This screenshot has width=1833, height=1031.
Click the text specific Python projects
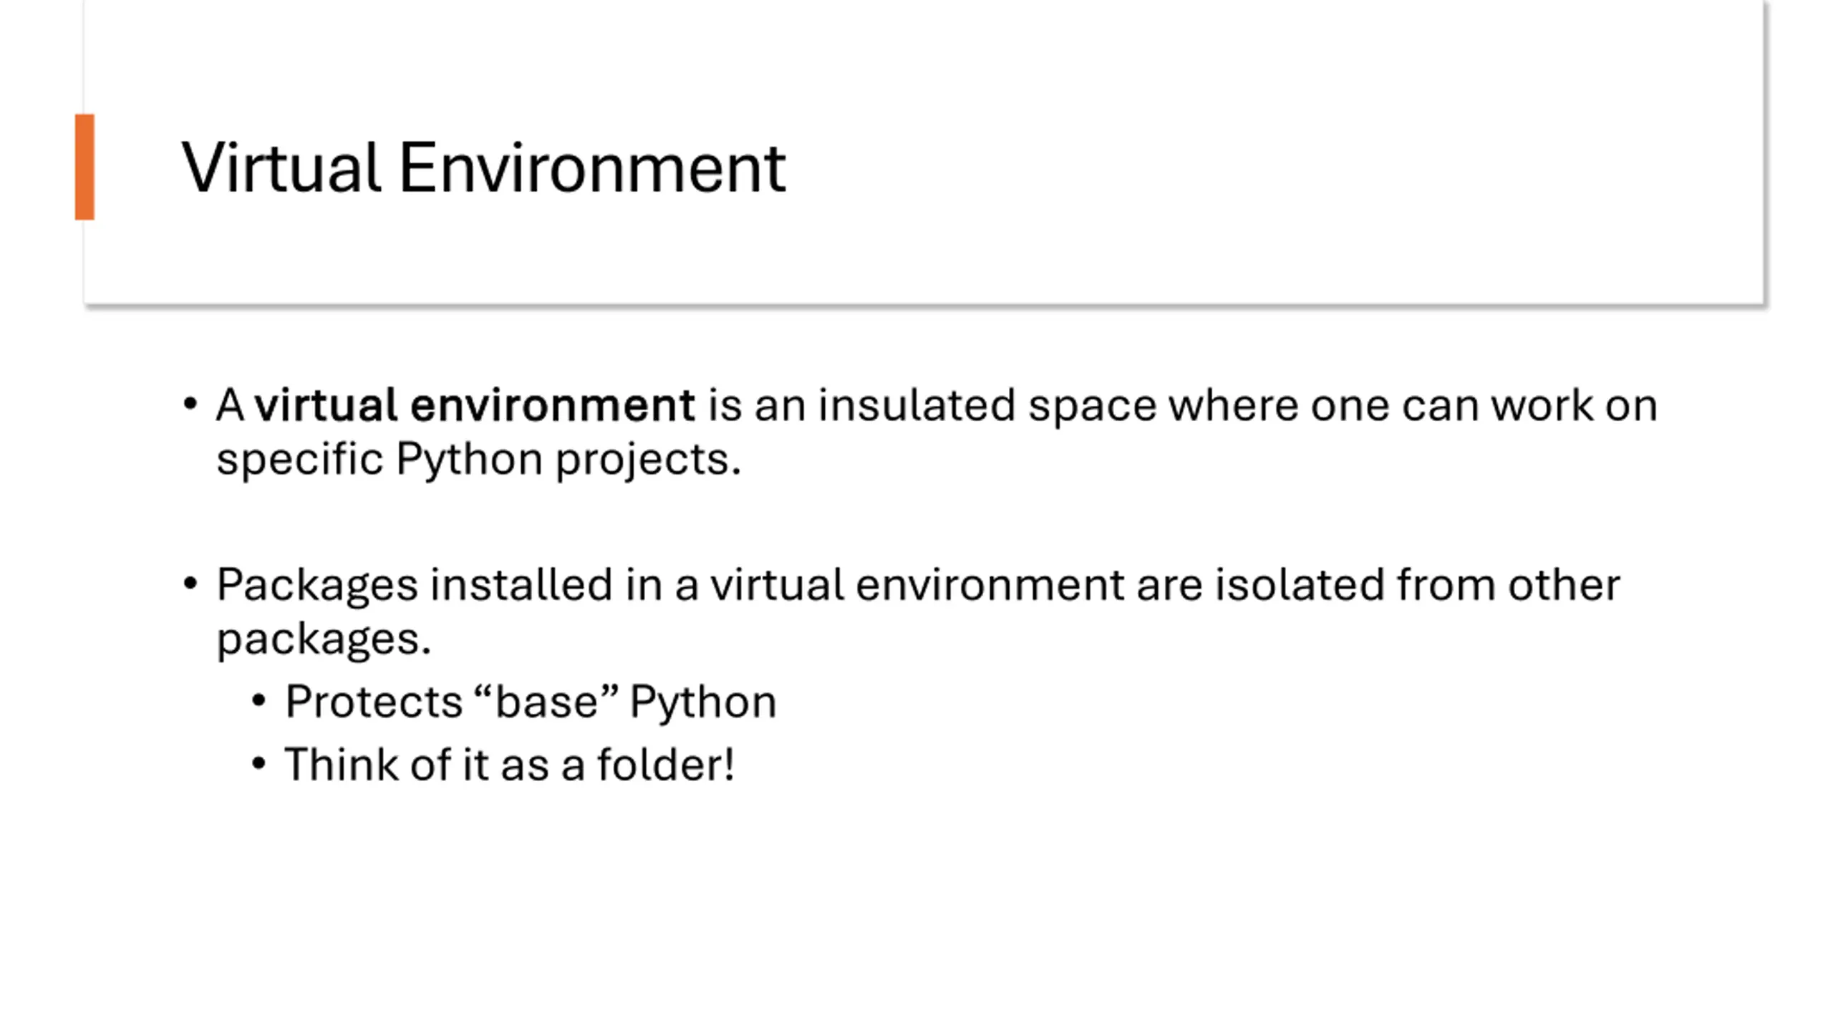click(x=478, y=459)
